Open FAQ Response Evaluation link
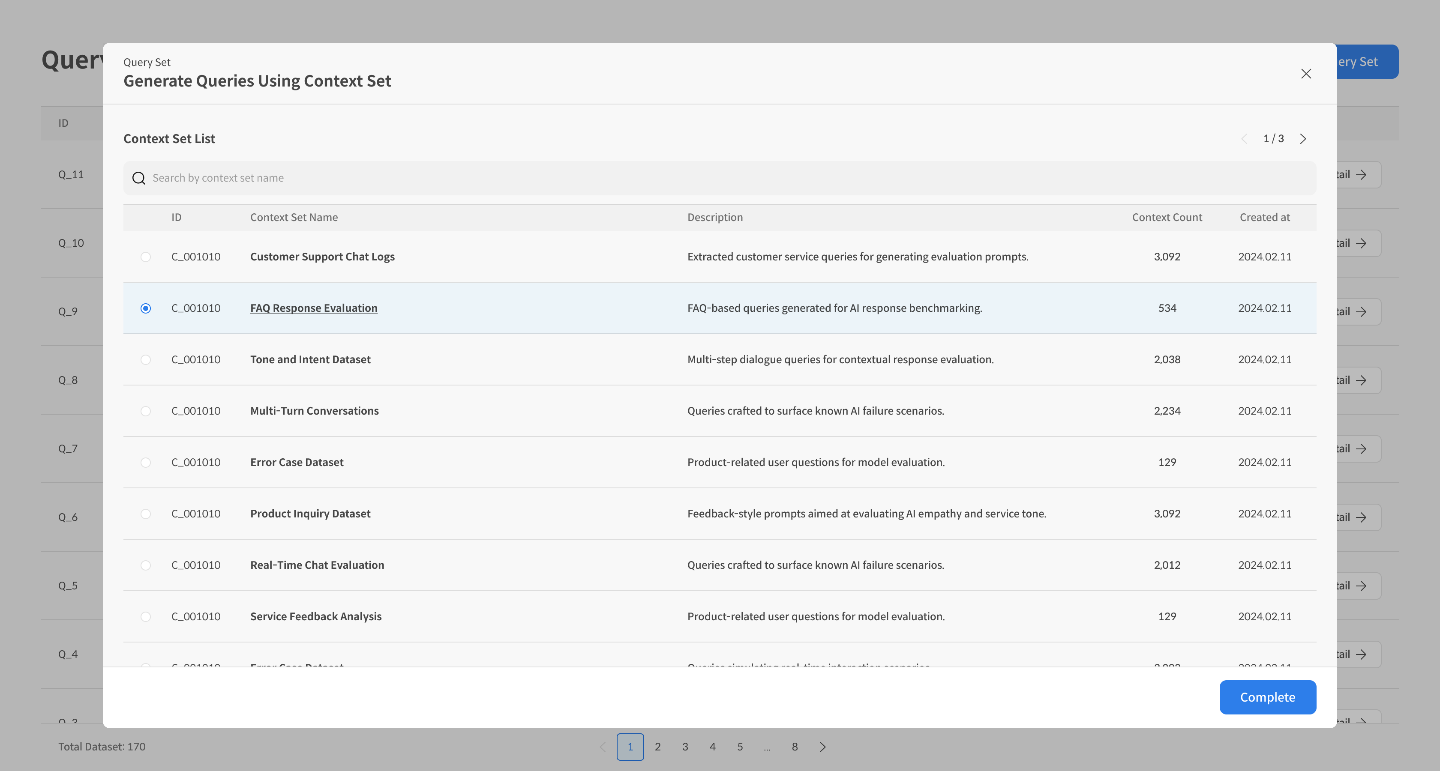1440x771 pixels. (314, 308)
